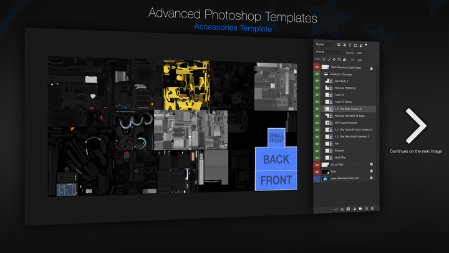Filter layers by type layers icon
Viewport: 449px width, 253px height.
tap(350, 45)
